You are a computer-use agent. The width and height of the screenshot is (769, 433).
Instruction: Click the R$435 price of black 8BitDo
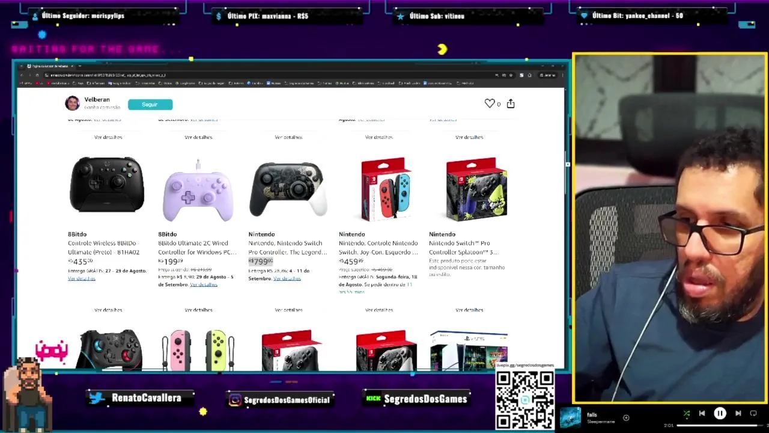tap(81, 262)
